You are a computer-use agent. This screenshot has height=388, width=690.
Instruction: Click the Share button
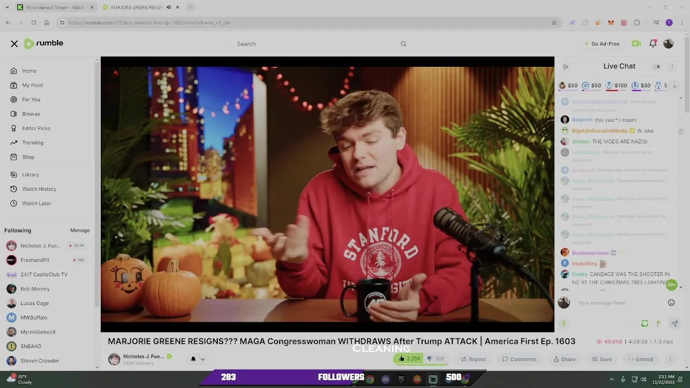(564, 359)
